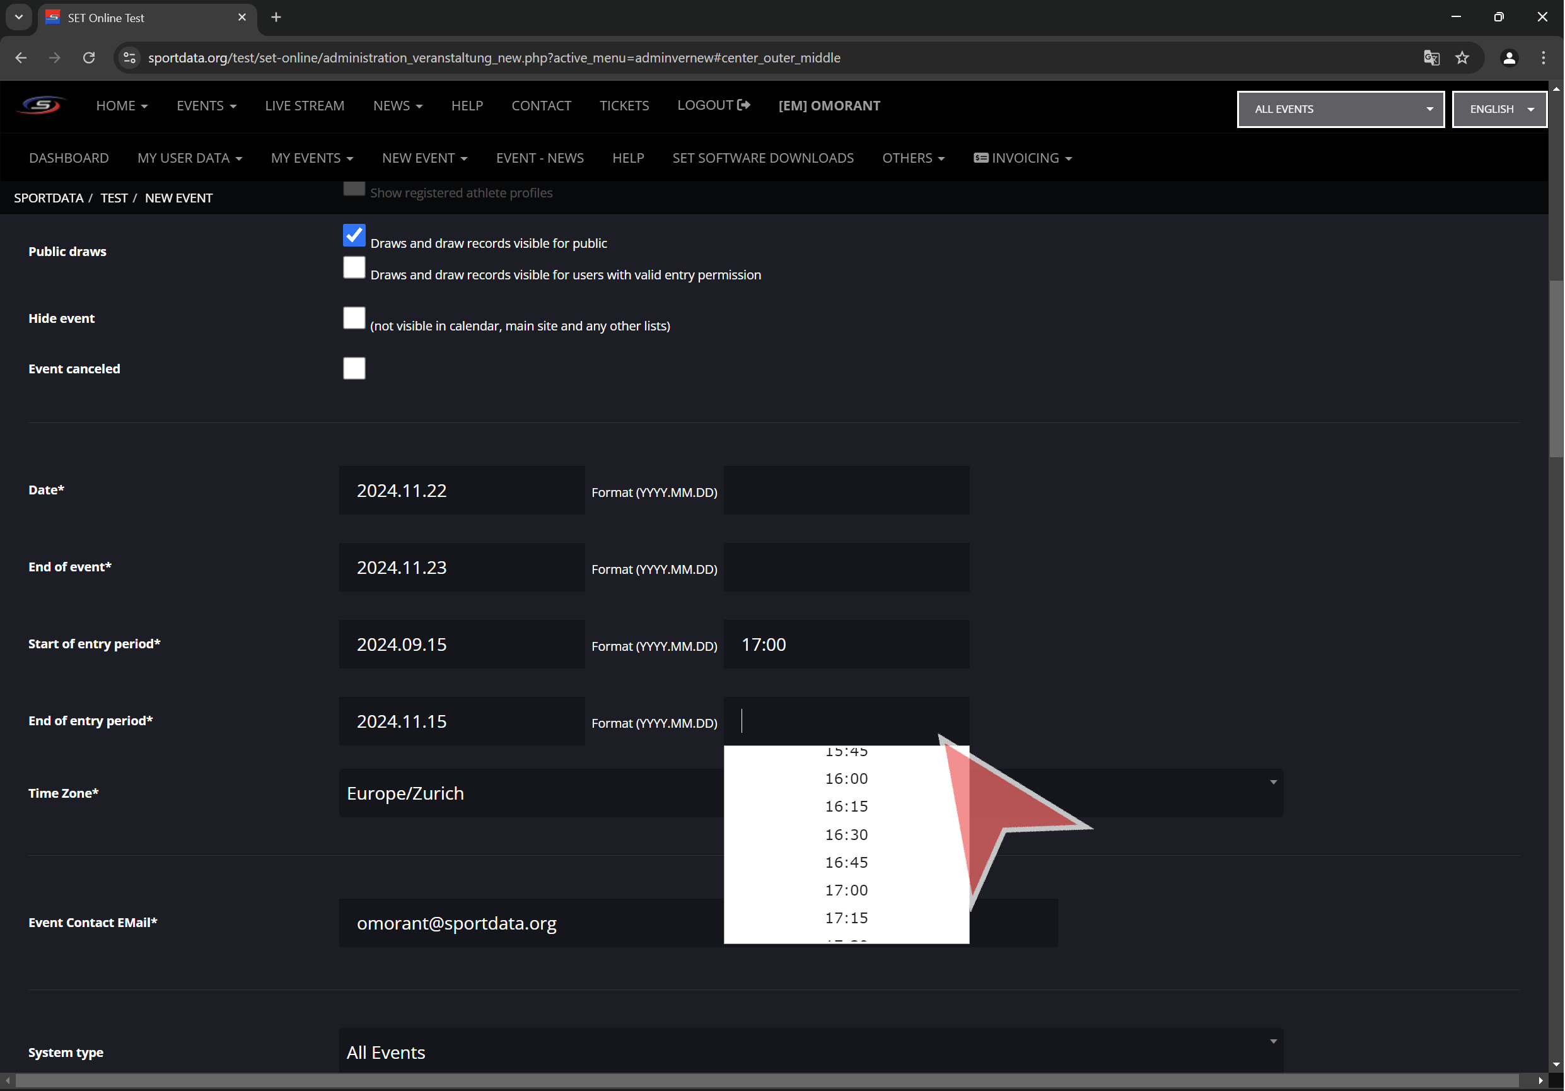This screenshot has width=1565, height=1091.
Task: Go to SET SOFTWARE DOWNLOADS page
Action: pos(762,158)
